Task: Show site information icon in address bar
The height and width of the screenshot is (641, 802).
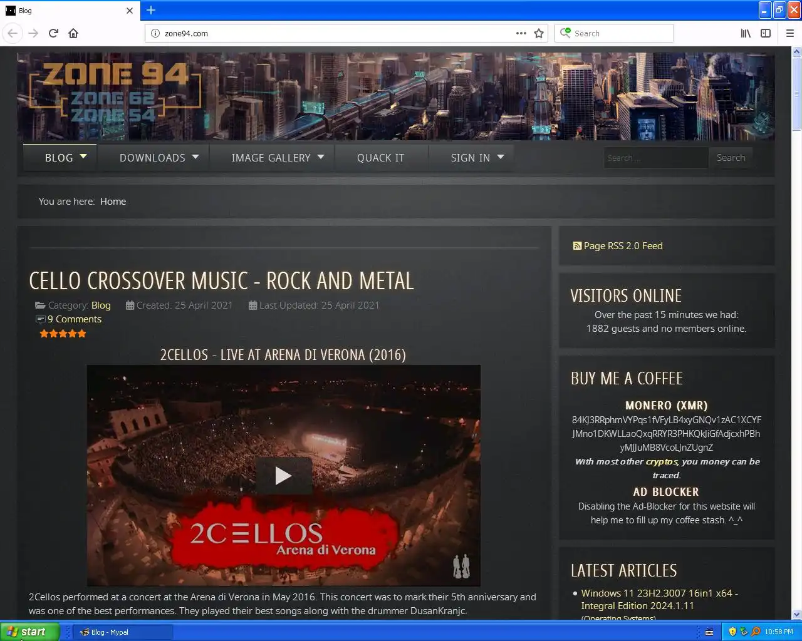Action: 155,33
